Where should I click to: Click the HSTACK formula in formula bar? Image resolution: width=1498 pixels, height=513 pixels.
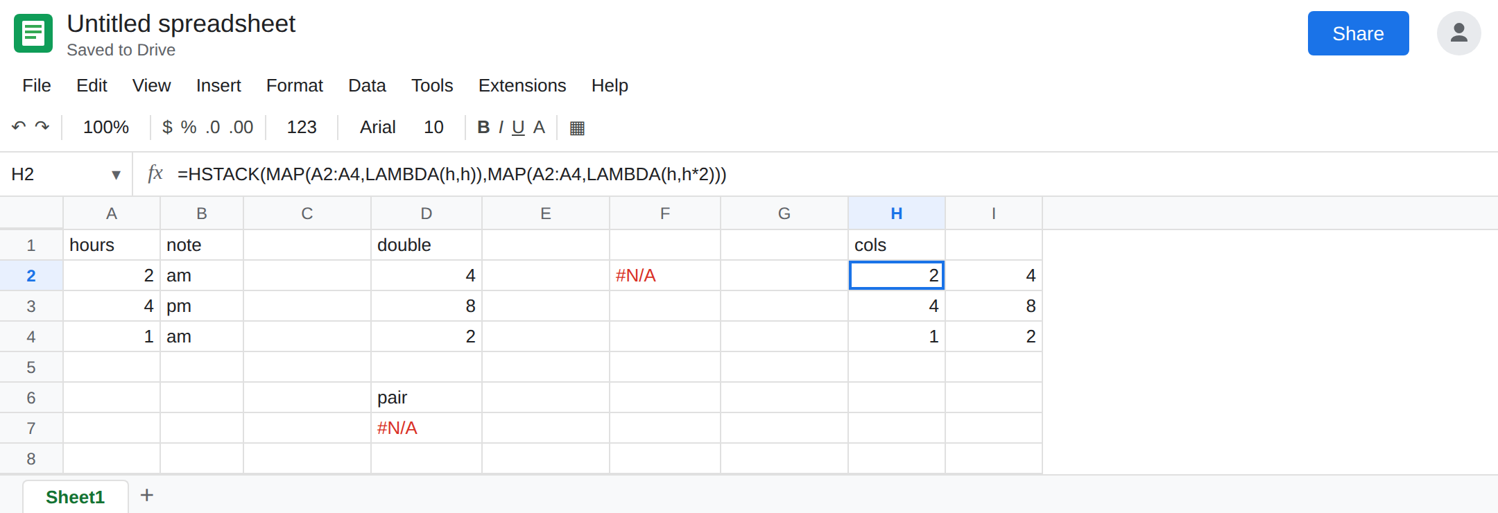click(x=451, y=174)
